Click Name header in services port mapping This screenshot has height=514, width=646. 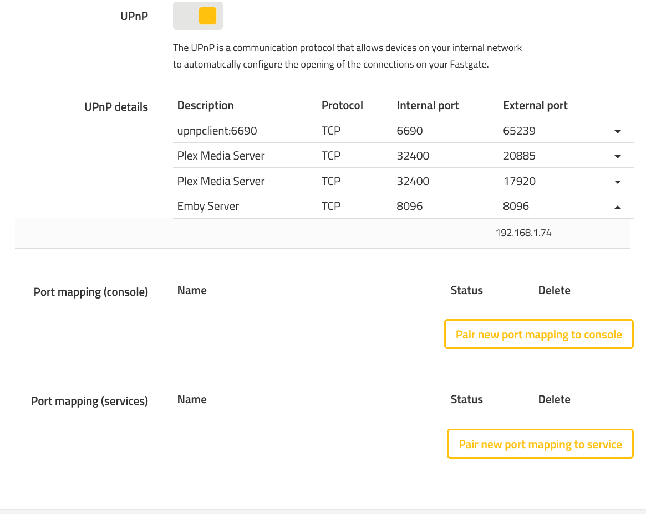192,399
